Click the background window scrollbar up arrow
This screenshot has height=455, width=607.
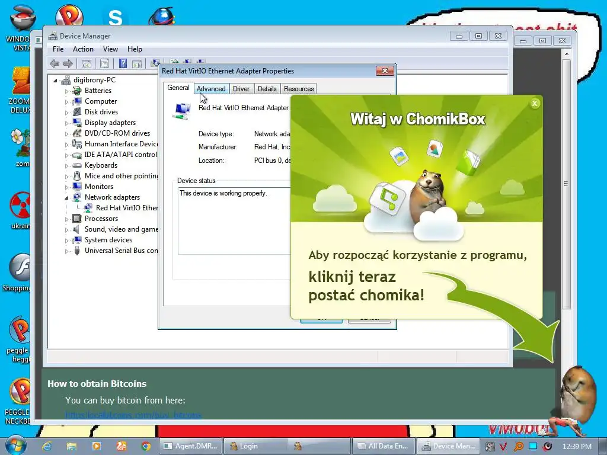coord(566,54)
